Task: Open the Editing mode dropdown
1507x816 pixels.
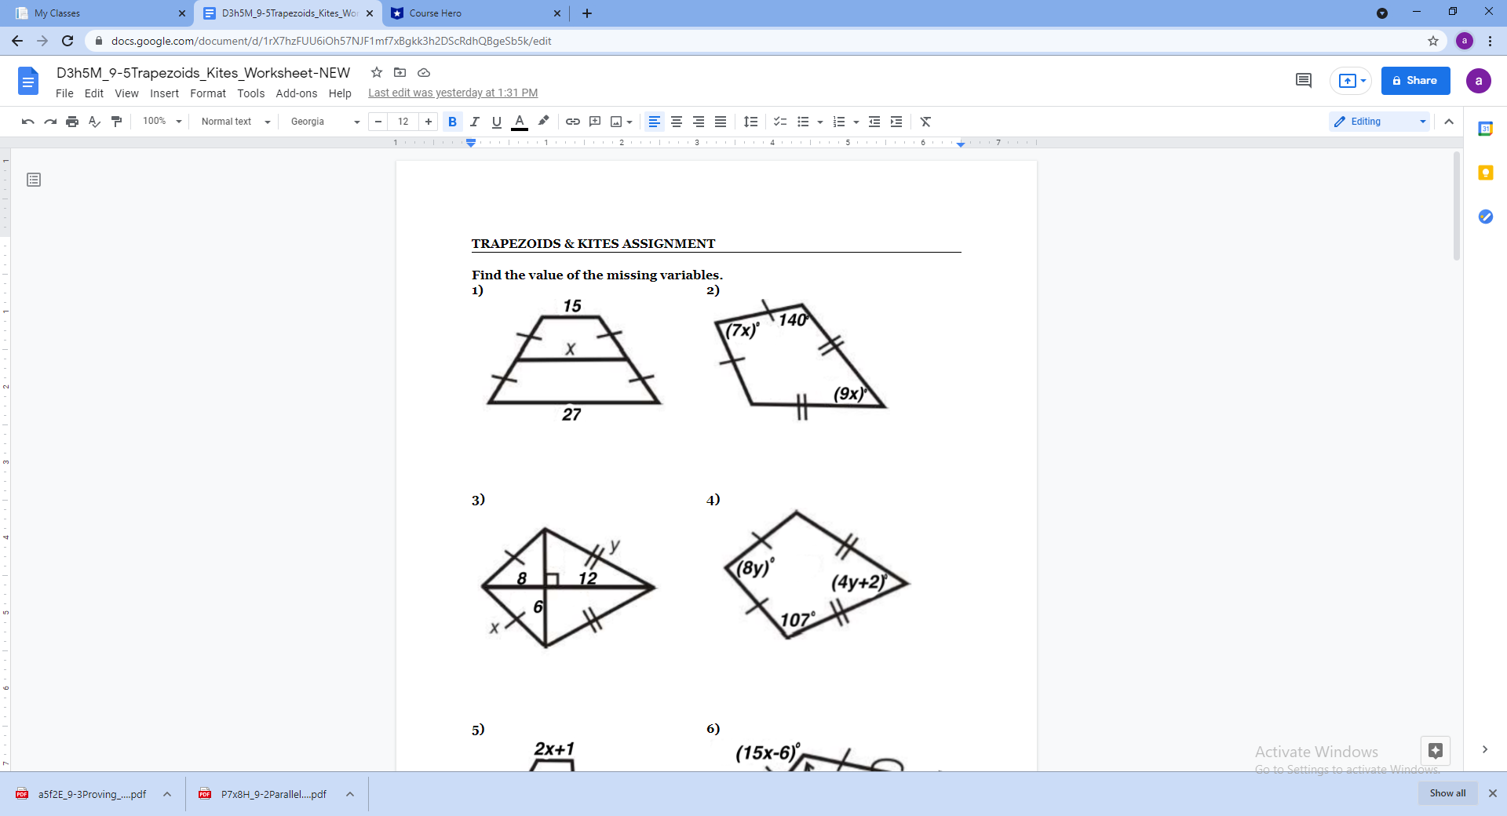Action: tap(1379, 122)
